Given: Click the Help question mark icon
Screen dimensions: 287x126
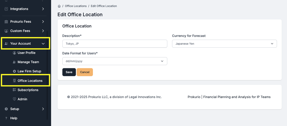Looking at the screenshot, I should point(6,118).
